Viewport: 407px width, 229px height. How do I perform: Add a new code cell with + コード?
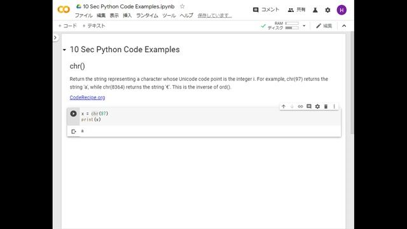[67, 25]
